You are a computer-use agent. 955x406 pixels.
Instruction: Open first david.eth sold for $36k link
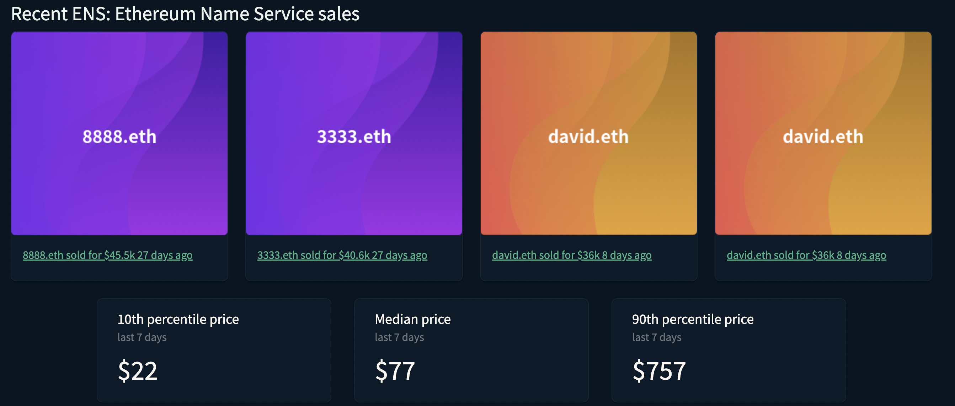point(572,255)
